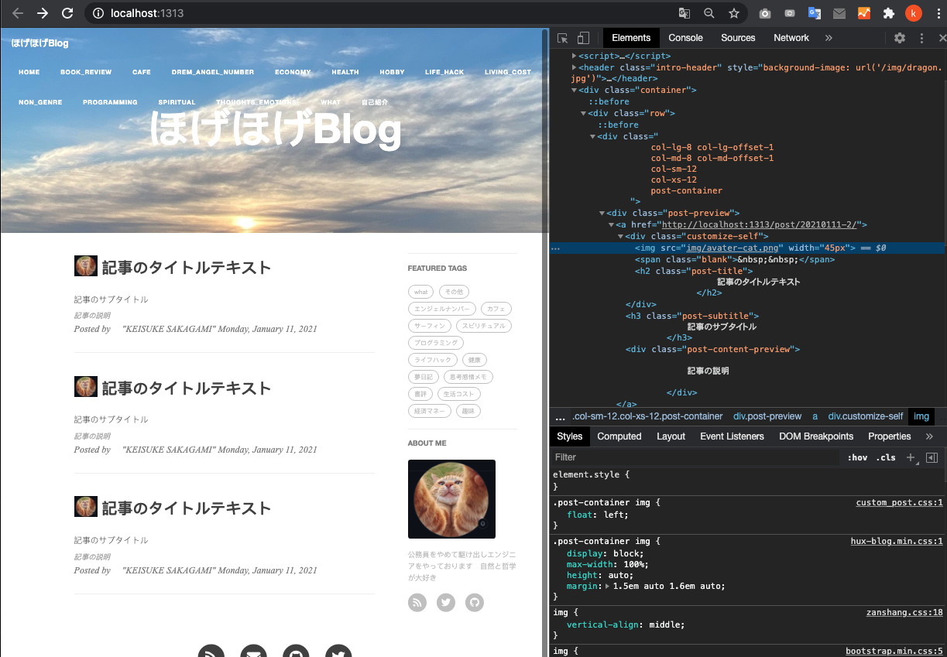Image resolution: width=947 pixels, height=657 pixels.
Task: Select div.customize-self in the breadcrumb
Action: click(865, 416)
